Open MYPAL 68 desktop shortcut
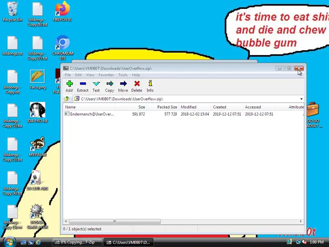Screen dimensions: 329x247 37,147
